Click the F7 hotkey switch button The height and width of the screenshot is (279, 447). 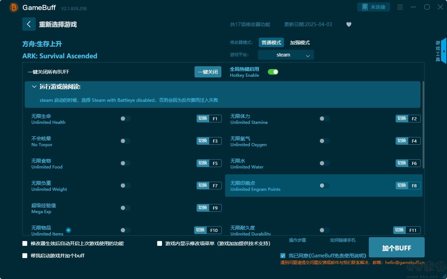(209, 186)
